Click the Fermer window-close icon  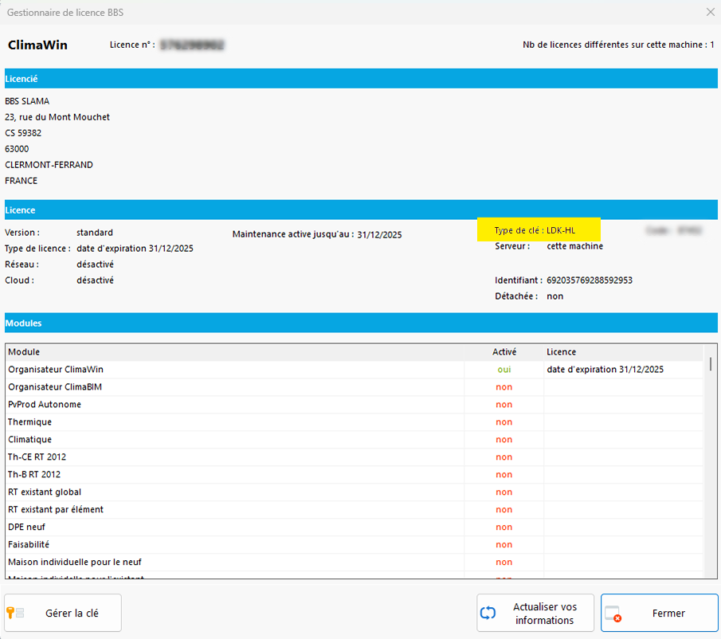[x=613, y=614]
